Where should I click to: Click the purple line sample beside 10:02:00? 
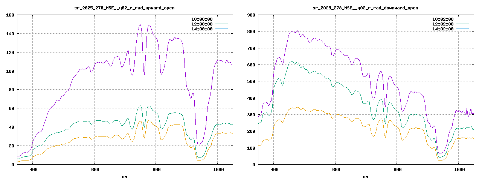click(x=462, y=19)
